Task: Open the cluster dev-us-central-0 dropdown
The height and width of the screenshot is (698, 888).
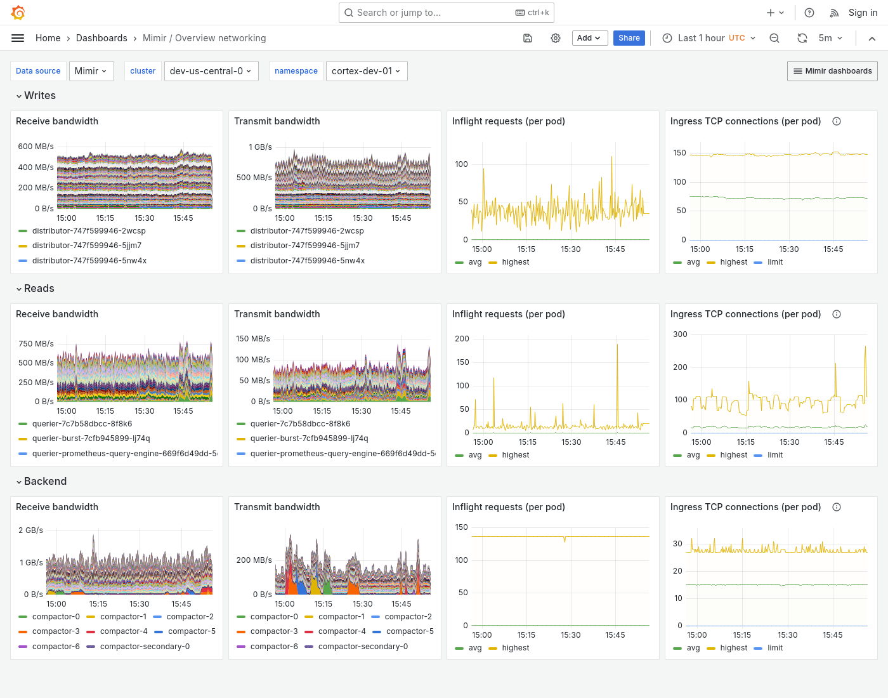Action: point(211,70)
